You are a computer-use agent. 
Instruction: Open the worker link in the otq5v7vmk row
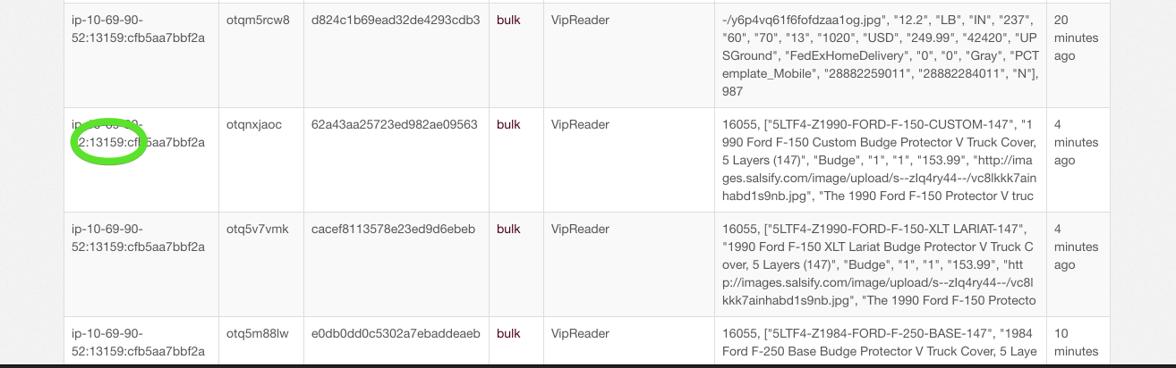click(x=139, y=238)
